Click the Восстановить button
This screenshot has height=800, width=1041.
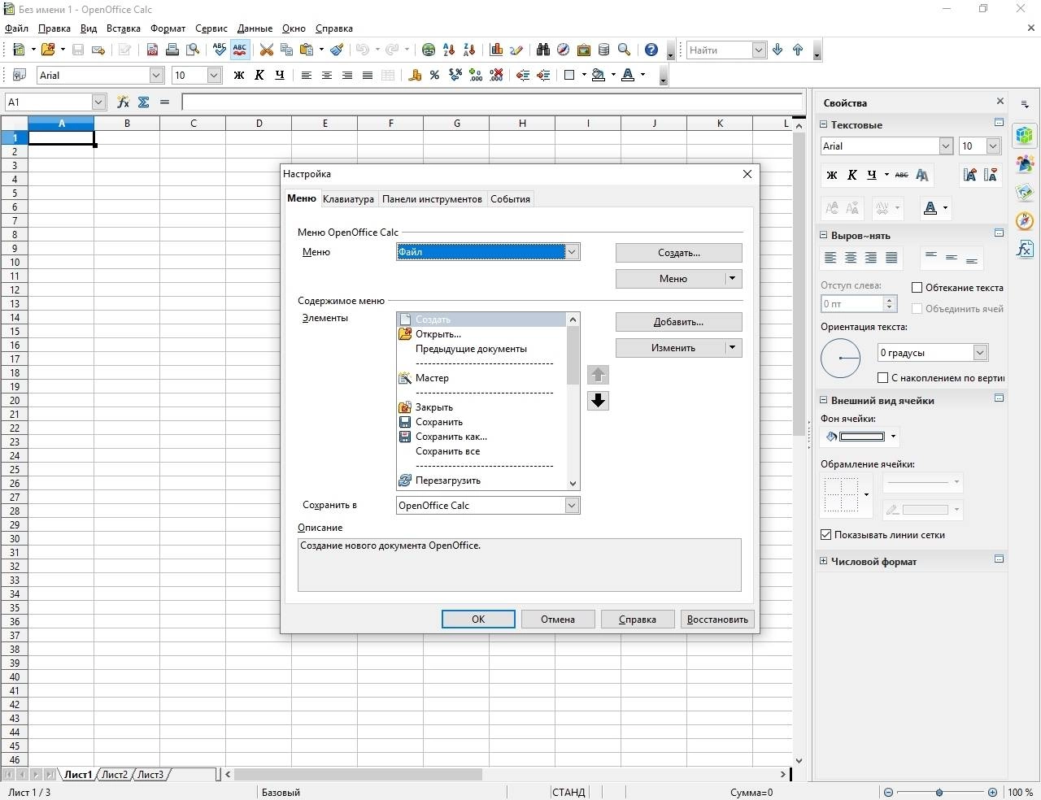tap(717, 619)
